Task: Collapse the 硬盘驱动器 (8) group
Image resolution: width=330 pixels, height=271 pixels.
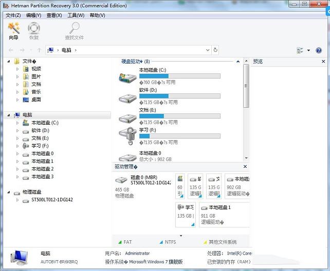Action: click(x=238, y=62)
